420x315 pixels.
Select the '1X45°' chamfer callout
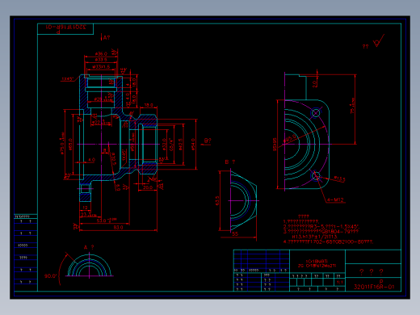click(x=67, y=79)
